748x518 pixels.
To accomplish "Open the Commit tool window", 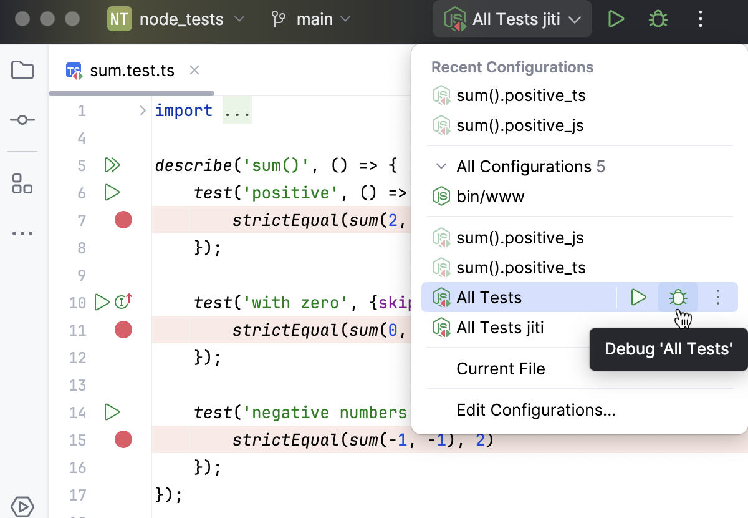I will point(22,120).
